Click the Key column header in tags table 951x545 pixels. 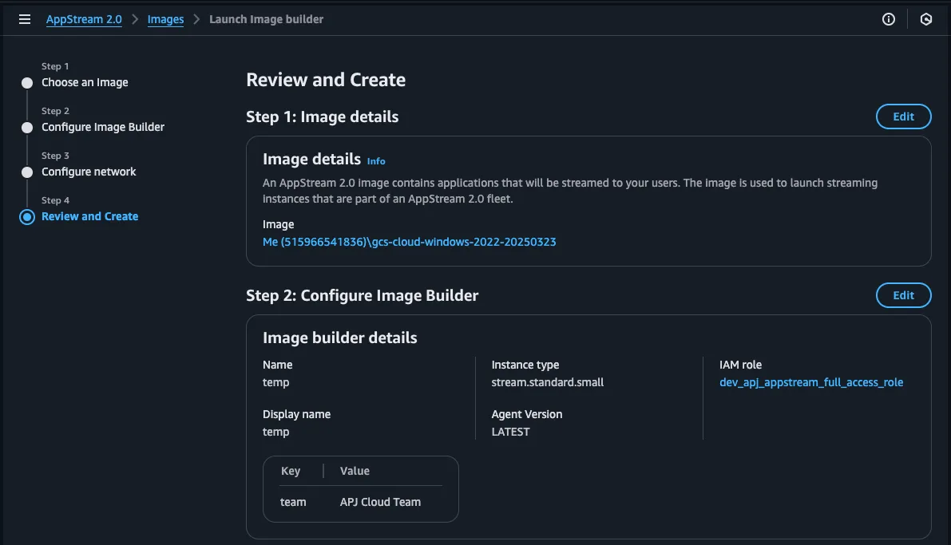point(291,471)
